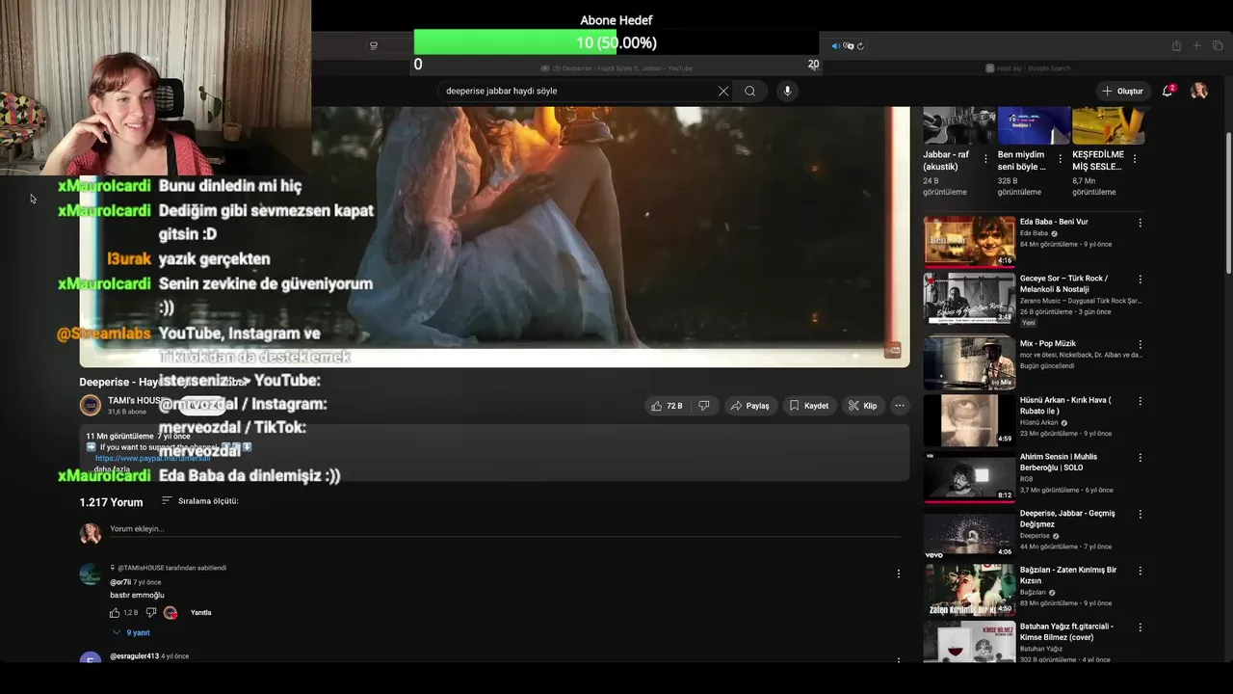Screen dimensions: 1233x694
Task: Open options menu for @or7ii comment
Action: point(899,574)
